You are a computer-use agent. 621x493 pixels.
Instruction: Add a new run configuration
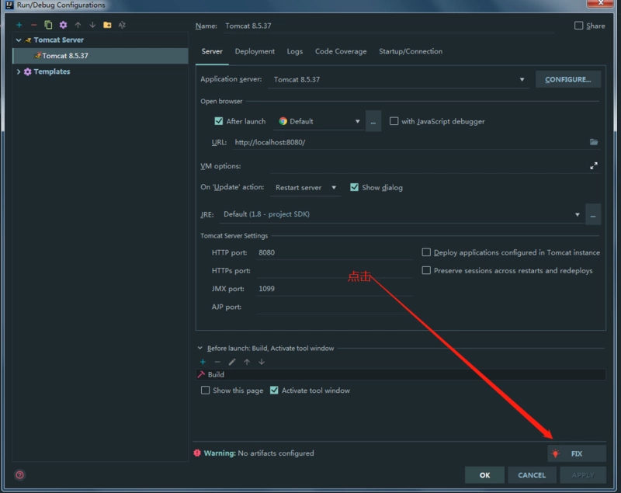[19, 25]
